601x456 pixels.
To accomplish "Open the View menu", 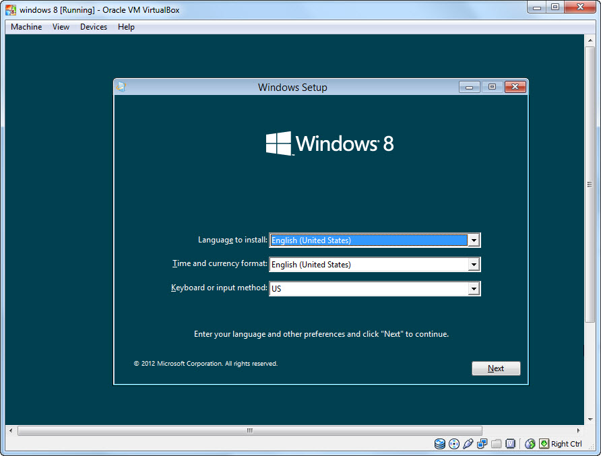I will click(61, 27).
